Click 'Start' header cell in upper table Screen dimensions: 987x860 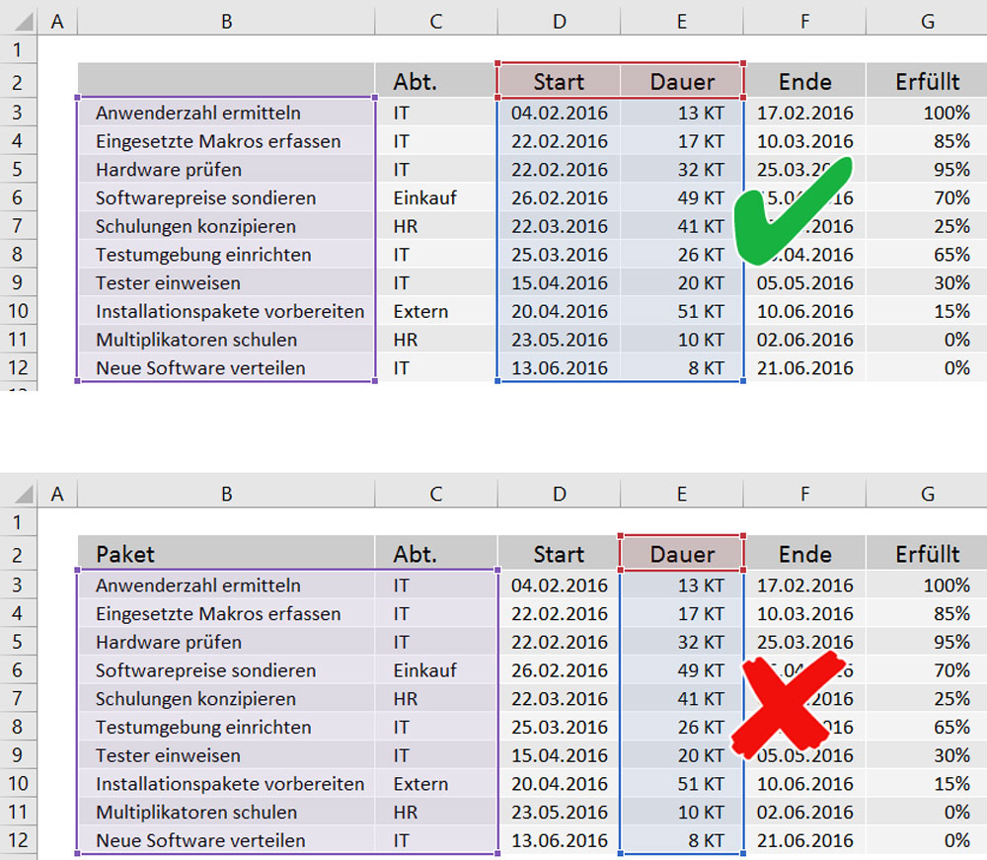click(559, 82)
